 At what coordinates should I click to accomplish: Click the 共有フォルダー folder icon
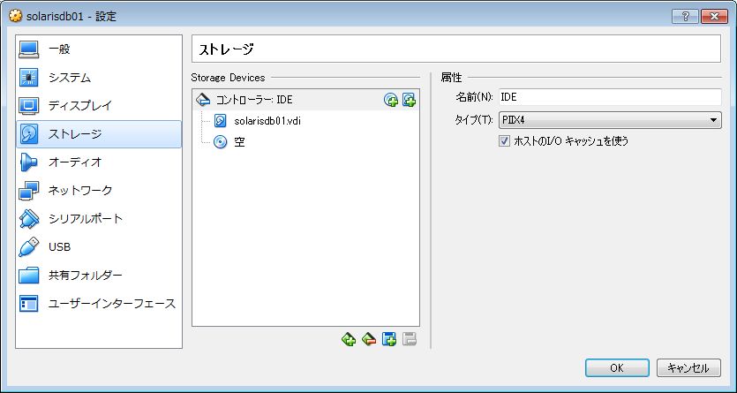pyautogui.click(x=28, y=275)
